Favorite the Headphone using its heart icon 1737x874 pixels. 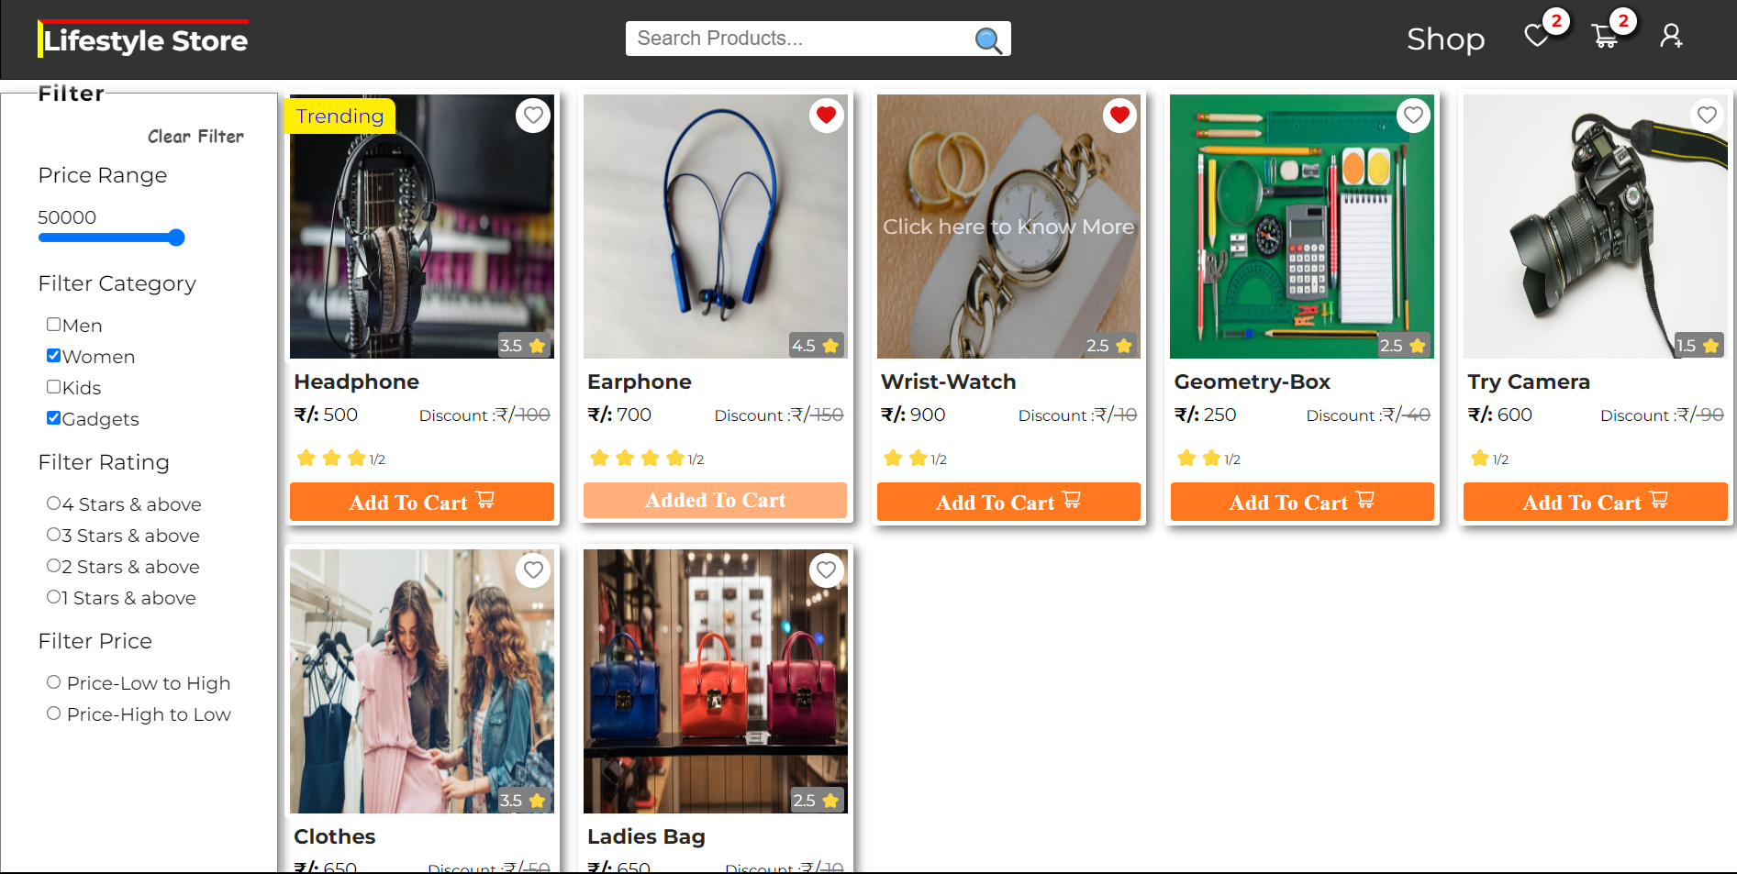coord(532,115)
